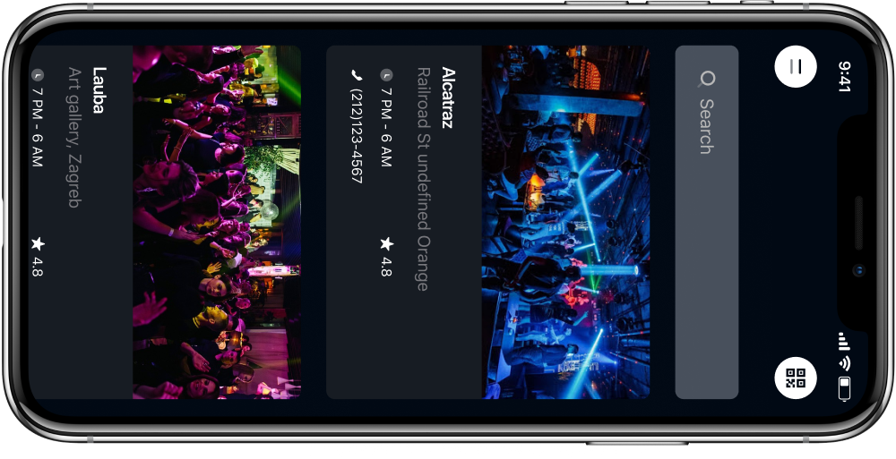
Task: Click the cellular signal status icon
Action: click(x=845, y=342)
